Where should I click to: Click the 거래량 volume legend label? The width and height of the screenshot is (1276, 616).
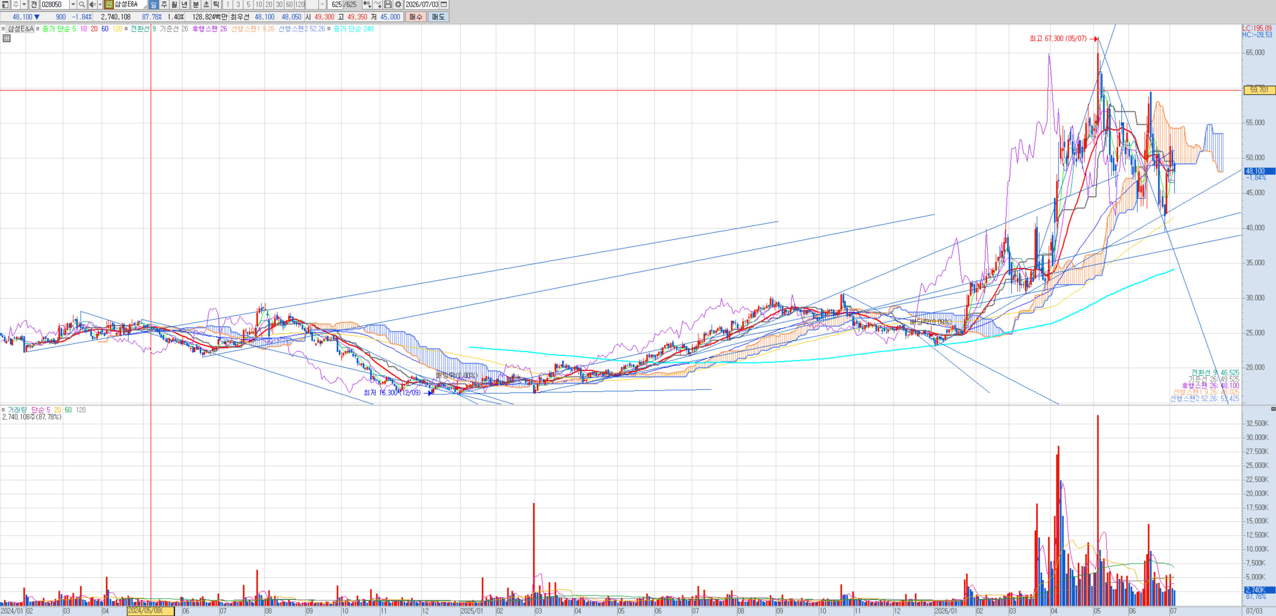pyautogui.click(x=17, y=410)
